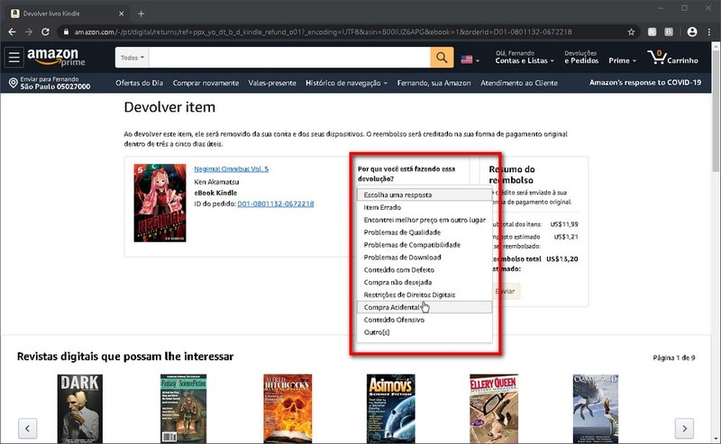
Task: Go to Devoluções e Pedidos
Action: (x=581, y=57)
